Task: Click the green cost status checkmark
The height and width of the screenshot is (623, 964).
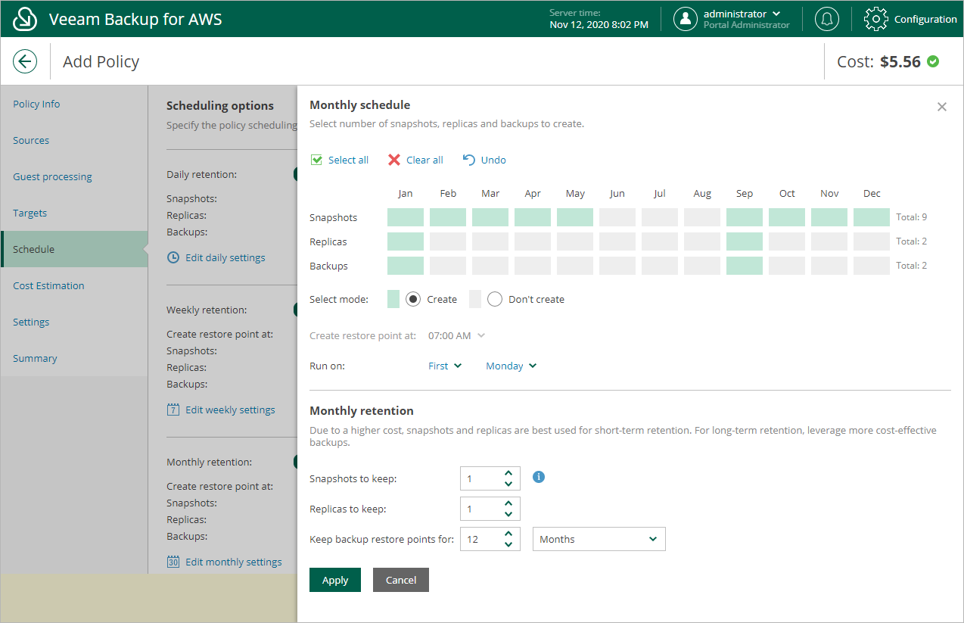Action: click(933, 61)
